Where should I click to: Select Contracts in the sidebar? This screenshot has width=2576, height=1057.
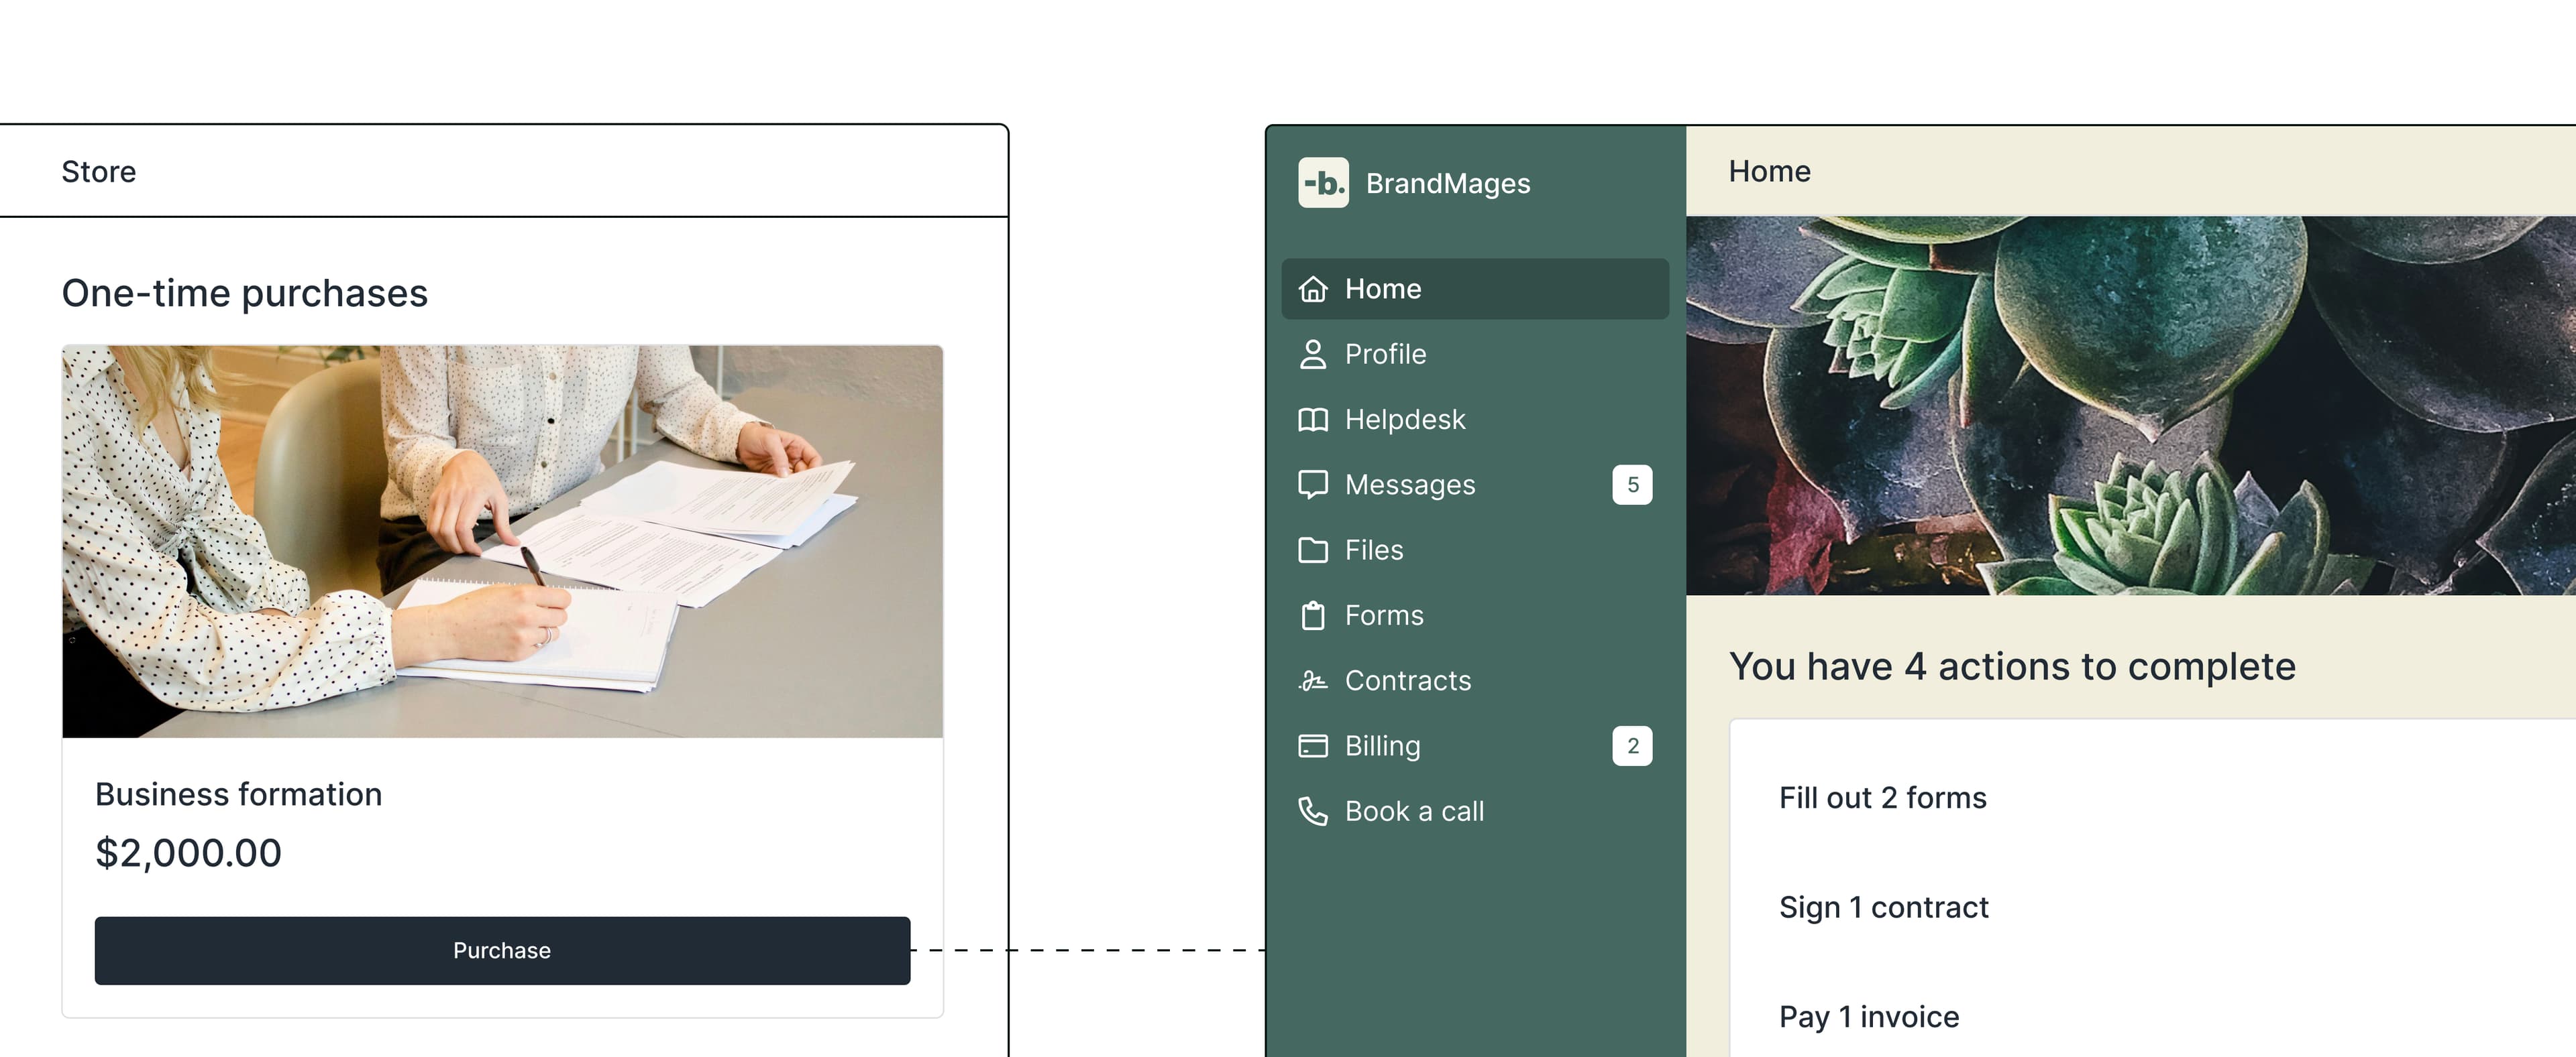(1407, 682)
